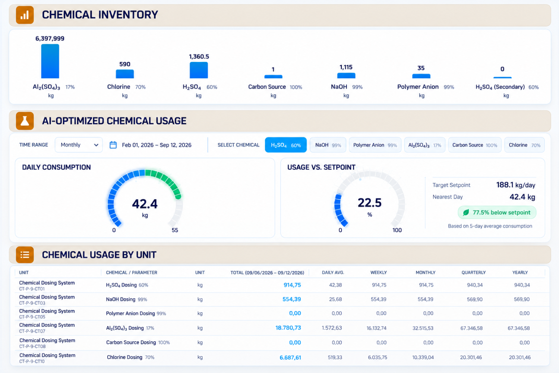Click the H₂SO₄ 1,360.5 inventory bar
The width and height of the screenshot is (559, 373).
(199, 70)
